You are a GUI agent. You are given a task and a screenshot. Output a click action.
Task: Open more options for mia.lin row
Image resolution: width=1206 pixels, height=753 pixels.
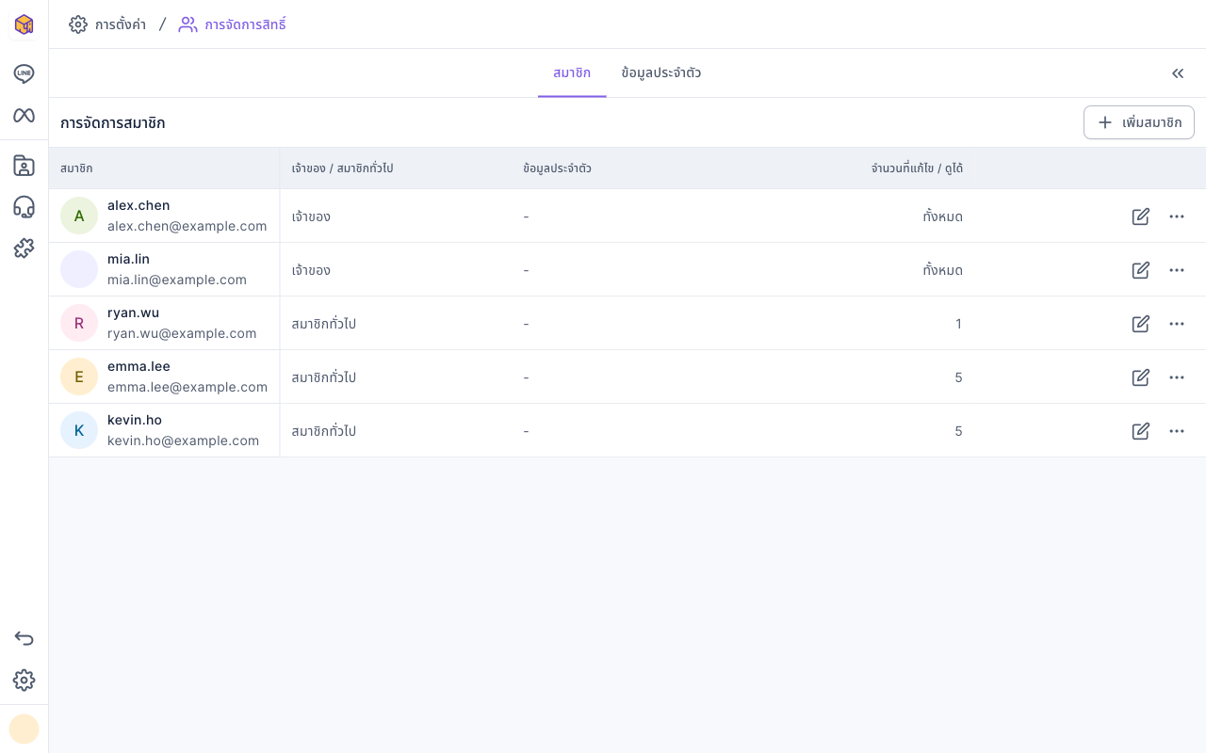pos(1177,270)
